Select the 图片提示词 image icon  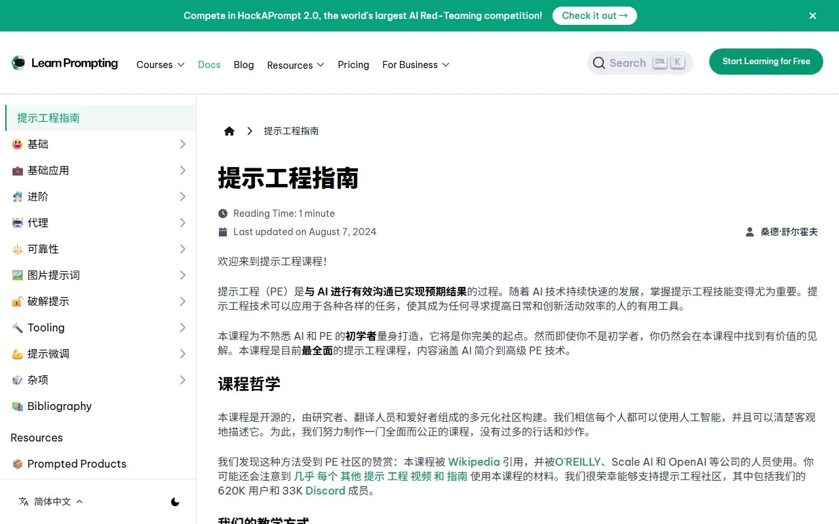click(17, 275)
